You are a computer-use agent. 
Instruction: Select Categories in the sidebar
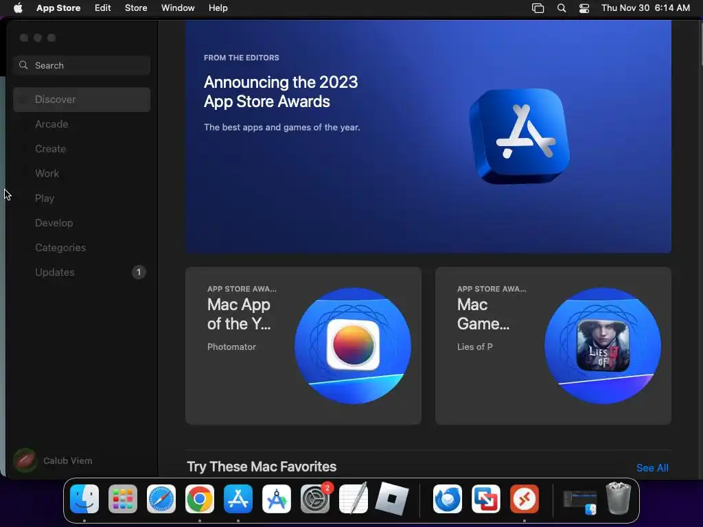click(82, 247)
